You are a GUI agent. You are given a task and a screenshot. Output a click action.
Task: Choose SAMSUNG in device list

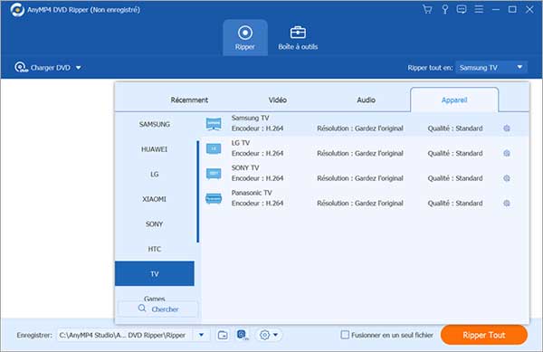pos(155,124)
